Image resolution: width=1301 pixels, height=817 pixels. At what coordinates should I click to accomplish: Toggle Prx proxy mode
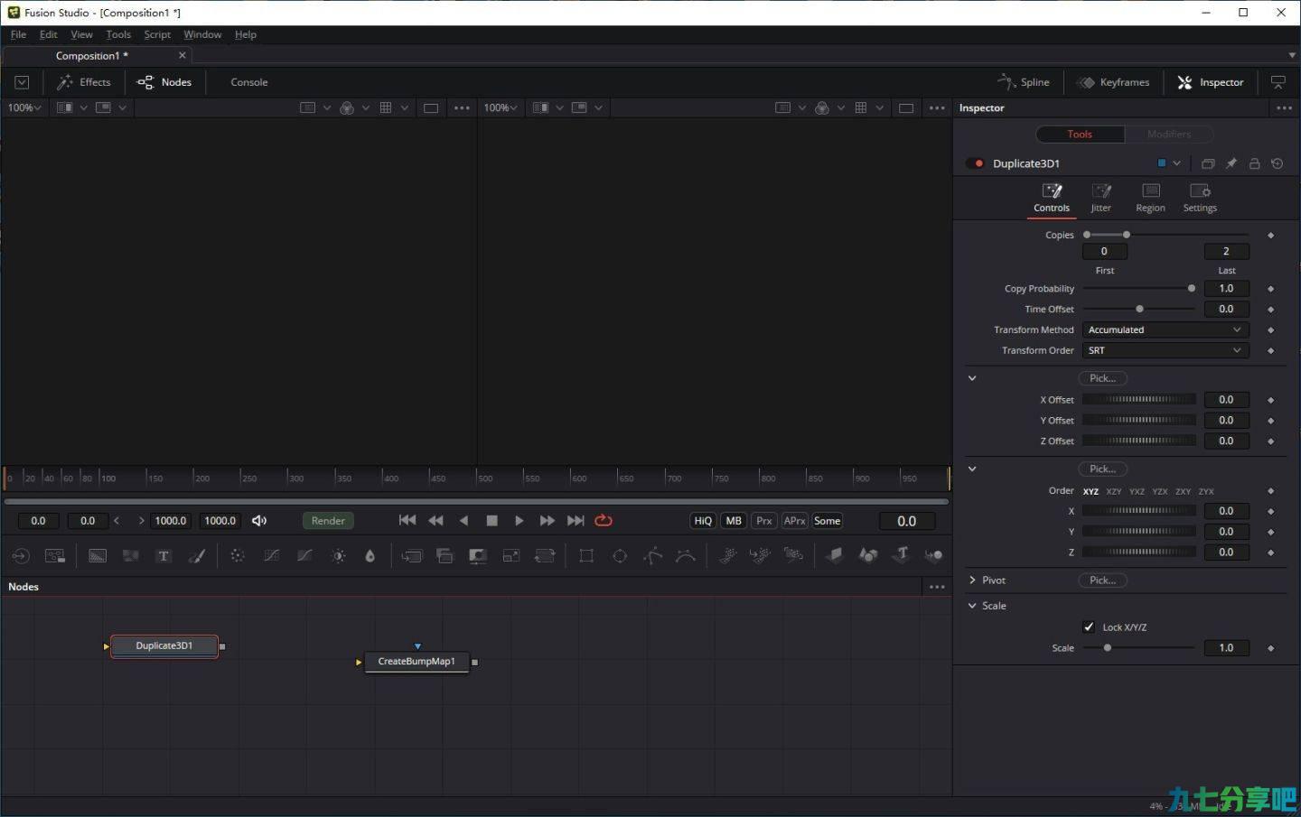764,521
